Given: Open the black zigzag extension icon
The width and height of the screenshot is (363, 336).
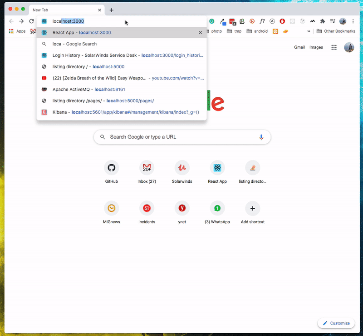Looking at the screenshot, I should click(x=313, y=21).
